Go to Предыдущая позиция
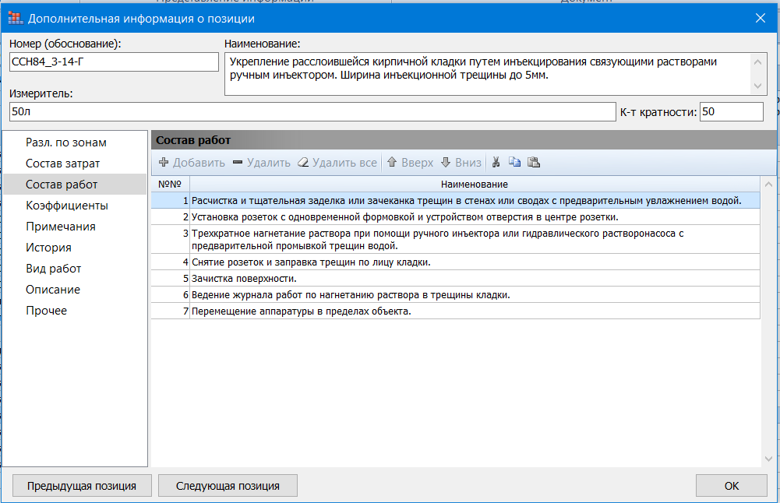Viewport: 780px width, 503px height. click(82, 486)
